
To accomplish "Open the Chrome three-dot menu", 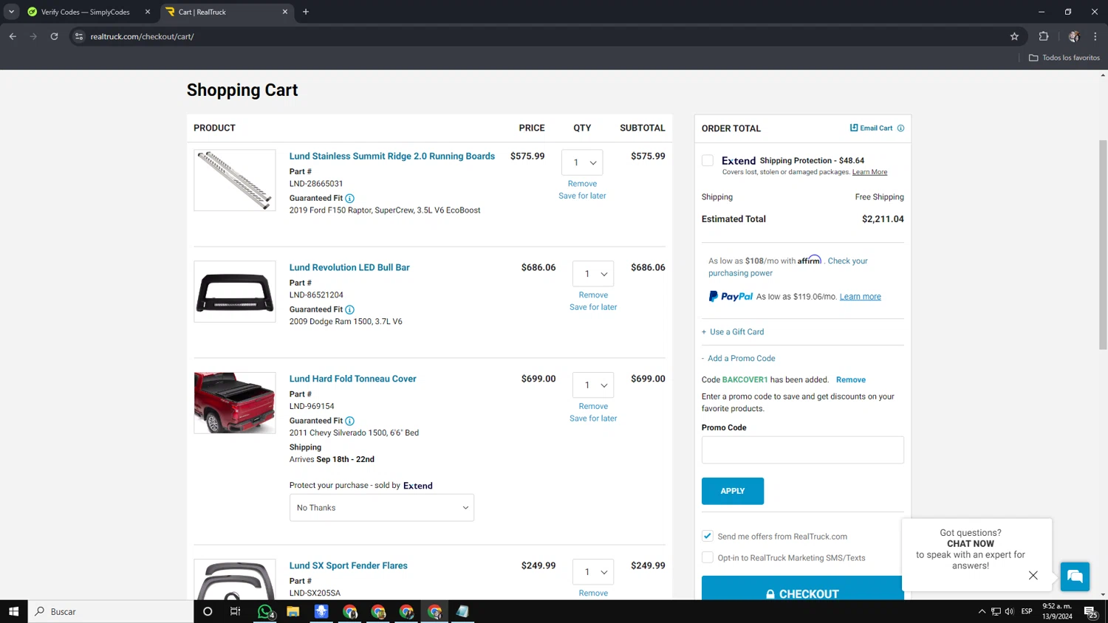I will (1095, 36).
